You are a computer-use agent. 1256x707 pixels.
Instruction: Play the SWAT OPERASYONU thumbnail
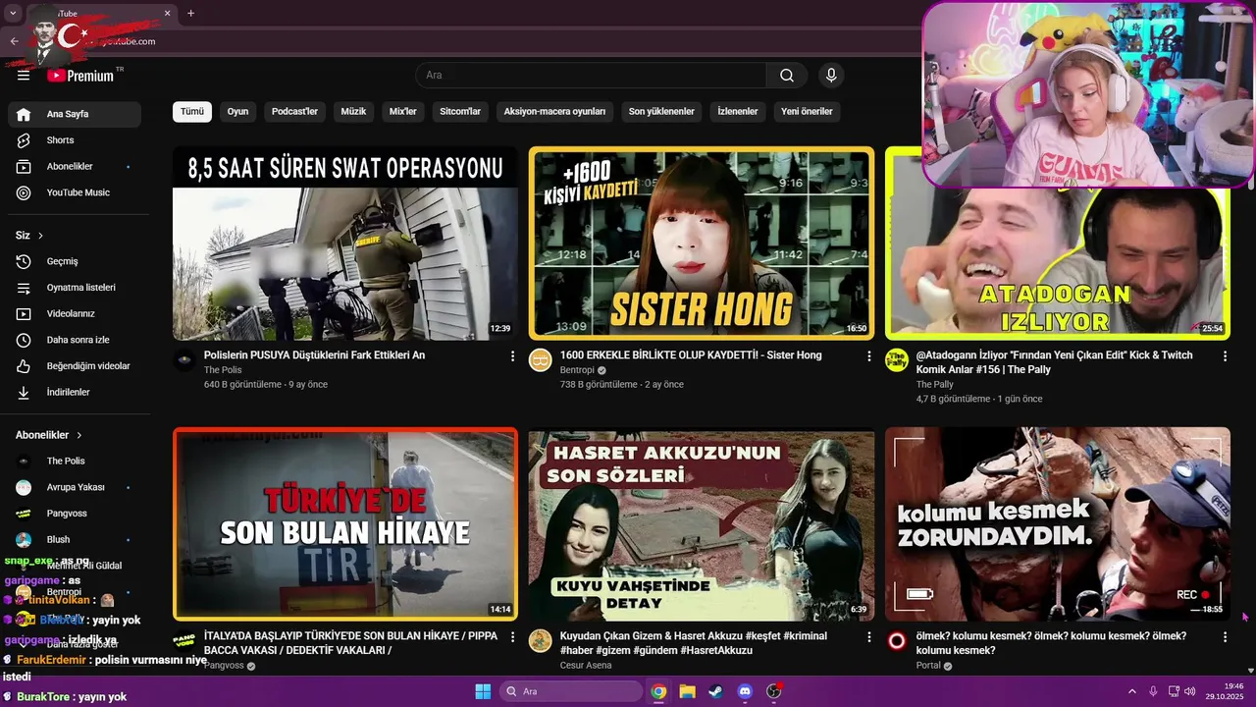click(x=345, y=244)
